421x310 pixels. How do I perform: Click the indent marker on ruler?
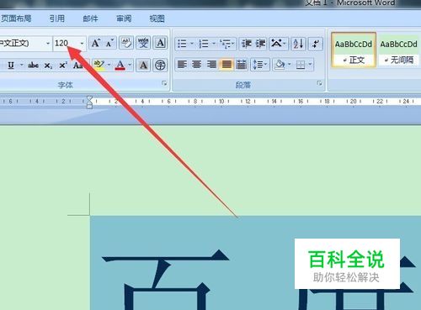click(89, 102)
